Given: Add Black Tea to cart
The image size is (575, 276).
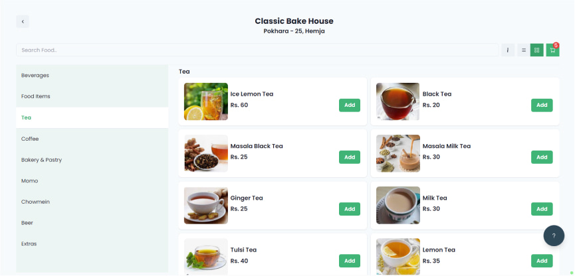Looking at the screenshot, I should [542, 105].
